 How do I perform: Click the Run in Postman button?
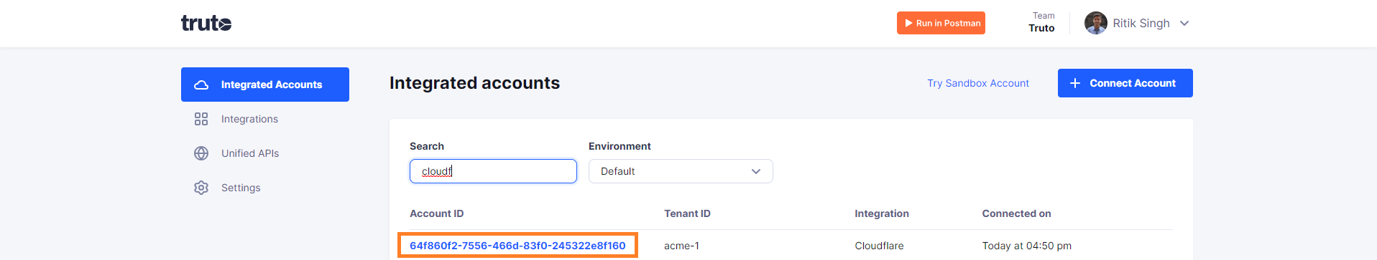point(941,23)
